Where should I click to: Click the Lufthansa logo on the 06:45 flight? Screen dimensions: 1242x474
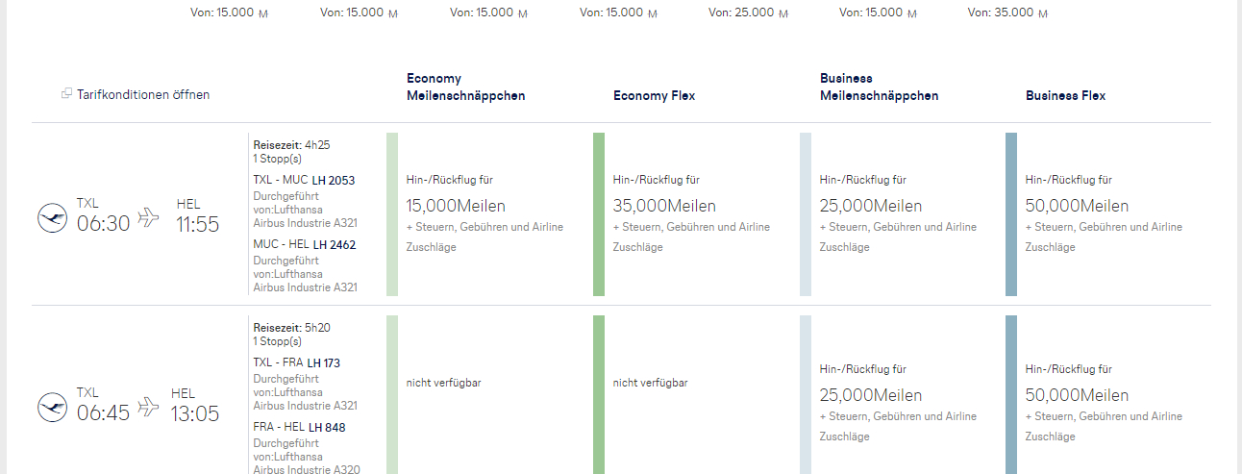(x=53, y=408)
